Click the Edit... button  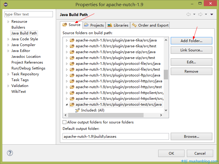[191, 62]
